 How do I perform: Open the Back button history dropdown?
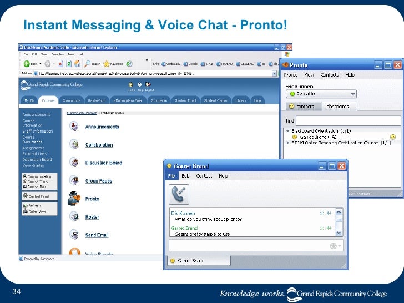click(40, 64)
